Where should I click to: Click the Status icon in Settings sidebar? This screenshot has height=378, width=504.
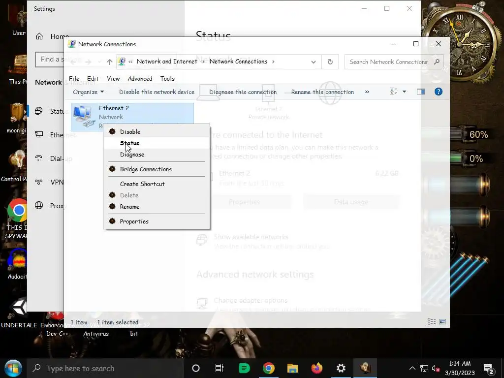tap(38, 111)
